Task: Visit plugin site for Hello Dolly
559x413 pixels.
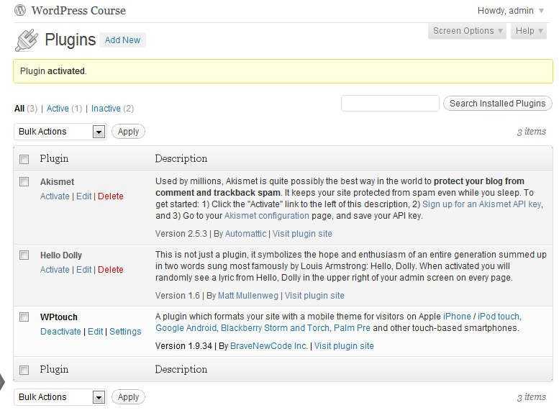Action: coord(314,296)
